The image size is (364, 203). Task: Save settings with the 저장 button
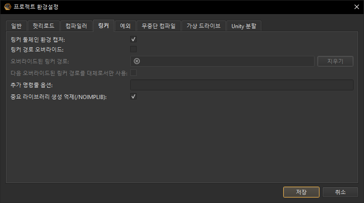coord(301,192)
